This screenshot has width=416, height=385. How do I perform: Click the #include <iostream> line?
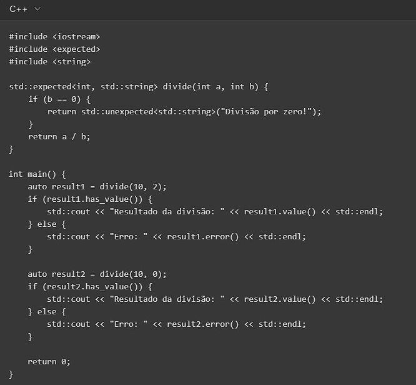point(54,37)
